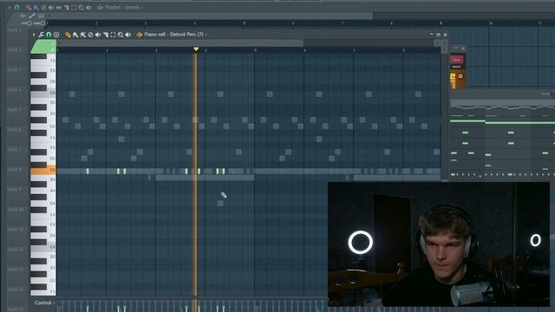Click the C4 piano key
The height and width of the screenshot is (312, 555).
[x=43, y=247]
